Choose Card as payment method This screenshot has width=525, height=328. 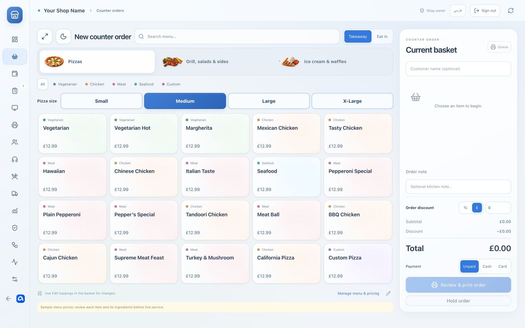(502, 266)
